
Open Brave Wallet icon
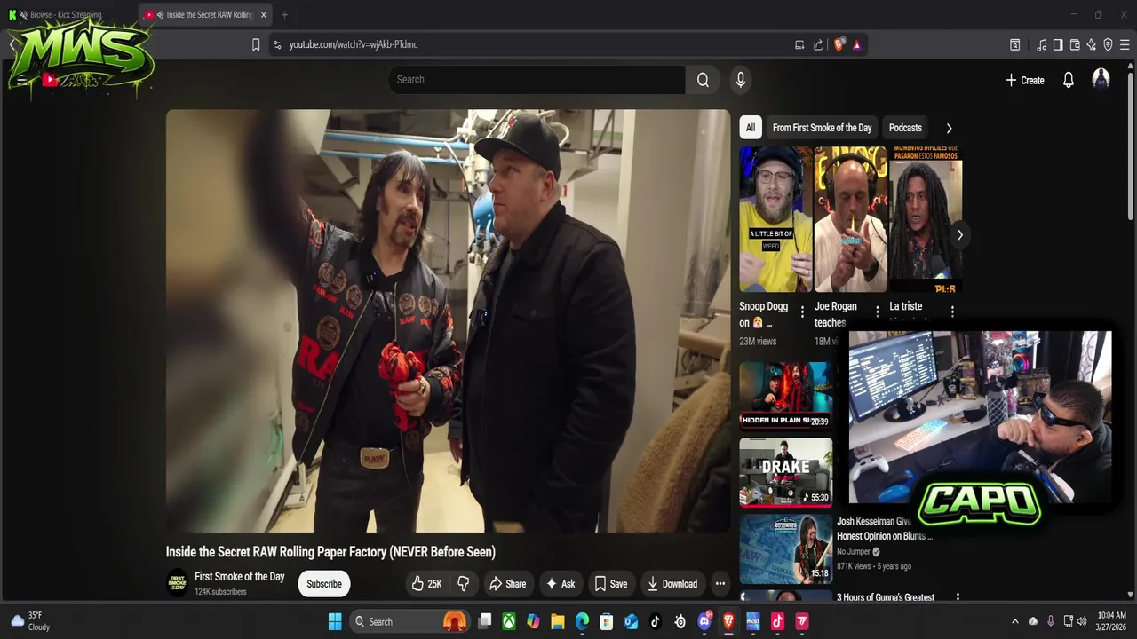click(1075, 44)
